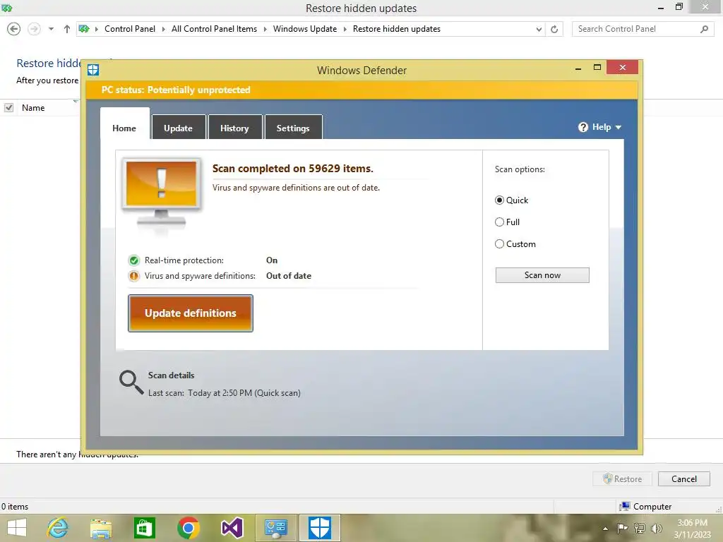Toggle the select-all checkbox beside Name

[8, 108]
